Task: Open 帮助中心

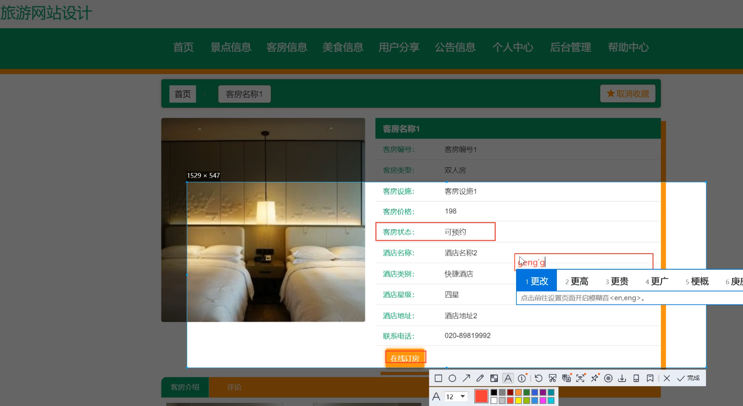Action: click(x=628, y=48)
